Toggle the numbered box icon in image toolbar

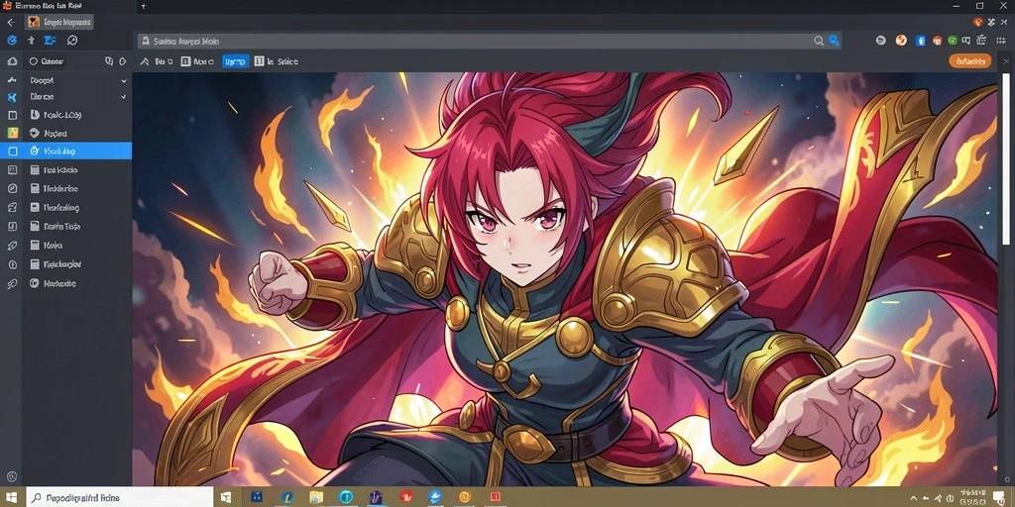185,61
